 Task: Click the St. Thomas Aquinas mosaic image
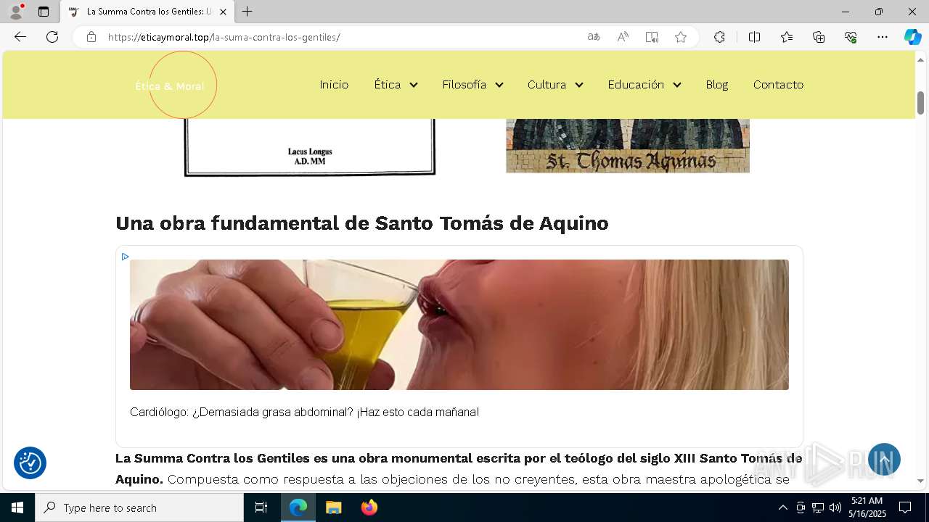coord(628,146)
